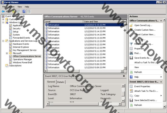Viewport: 167px width, 113px height.
Task: Click event details vertical scrollbar up arrow
Action: click(123, 86)
